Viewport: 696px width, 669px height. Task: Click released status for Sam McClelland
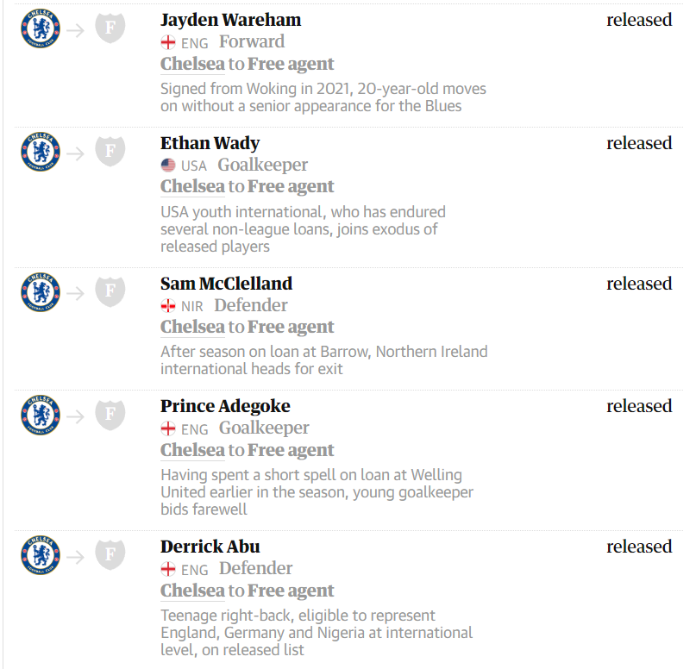click(x=639, y=284)
